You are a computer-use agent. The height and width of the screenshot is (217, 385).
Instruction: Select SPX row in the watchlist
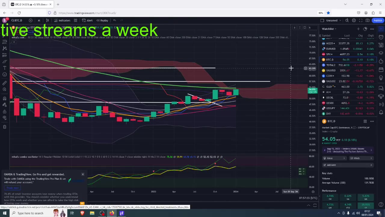click(347, 54)
